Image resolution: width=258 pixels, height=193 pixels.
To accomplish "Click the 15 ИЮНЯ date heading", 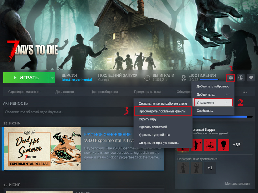I will 12,123.
